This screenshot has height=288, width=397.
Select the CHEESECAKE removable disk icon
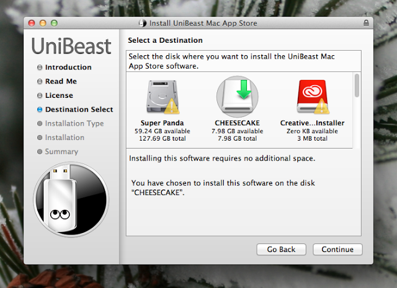(x=238, y=97)
